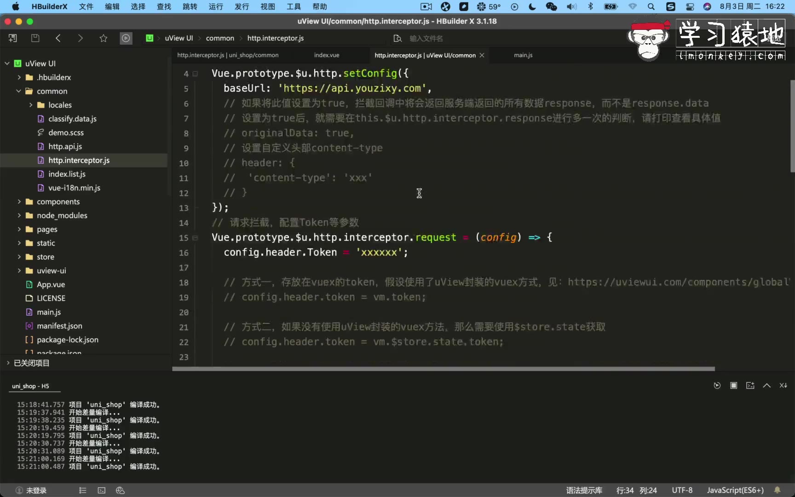Expand the components folder

(19, 202)
